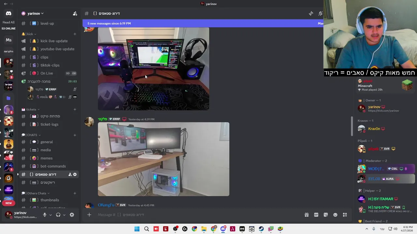Add a channel to the kick category
417x234 pixels.
tap(75, 34)
